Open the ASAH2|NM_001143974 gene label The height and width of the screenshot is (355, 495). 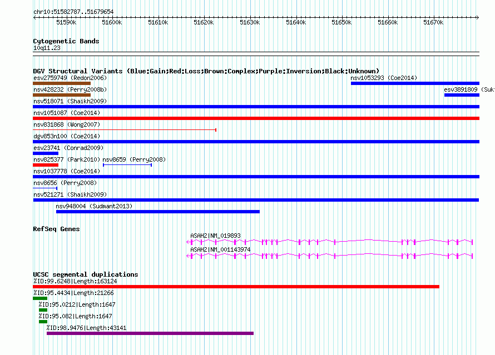point(220,249)
